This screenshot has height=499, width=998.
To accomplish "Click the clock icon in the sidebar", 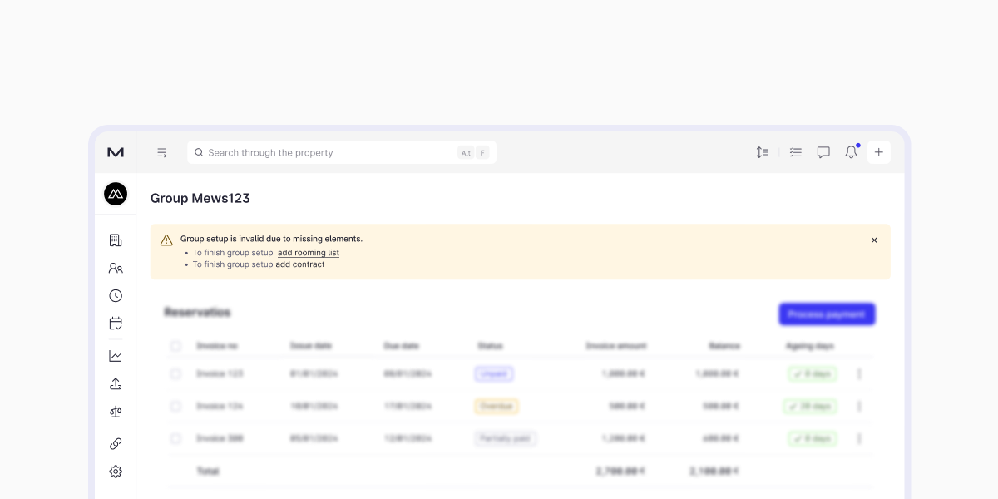I will coord(116,296).
